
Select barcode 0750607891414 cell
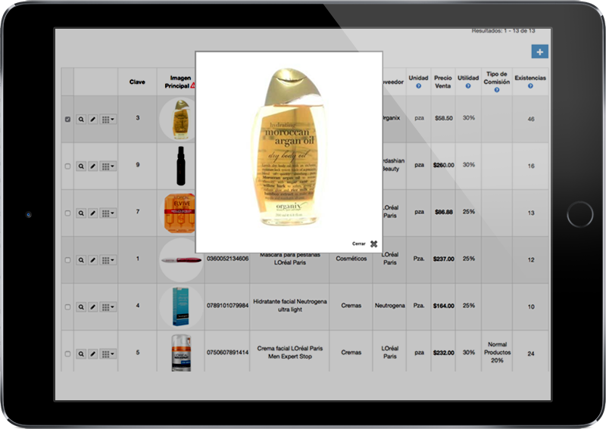[x=227, y=353]
